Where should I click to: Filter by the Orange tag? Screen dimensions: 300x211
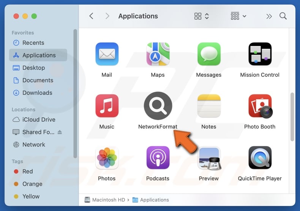[x=38, y=184]
